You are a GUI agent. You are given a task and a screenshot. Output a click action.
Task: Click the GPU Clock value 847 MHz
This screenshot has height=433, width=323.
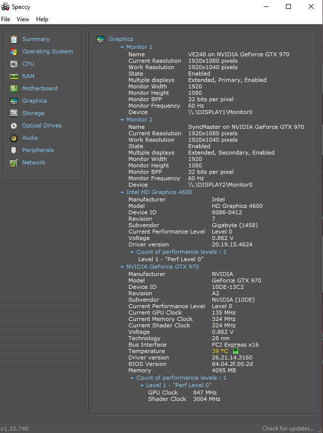[x=205, y=393]
